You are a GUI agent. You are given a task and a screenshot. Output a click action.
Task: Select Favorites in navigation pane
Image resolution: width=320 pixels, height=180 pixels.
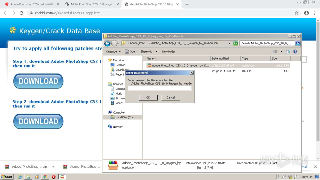[x=116, y=60]
